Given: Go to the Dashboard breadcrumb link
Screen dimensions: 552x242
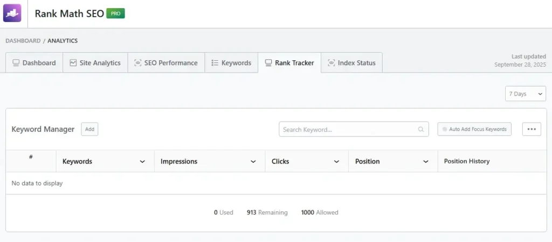Looking at the screenshot, I should (x=23, y=41).
